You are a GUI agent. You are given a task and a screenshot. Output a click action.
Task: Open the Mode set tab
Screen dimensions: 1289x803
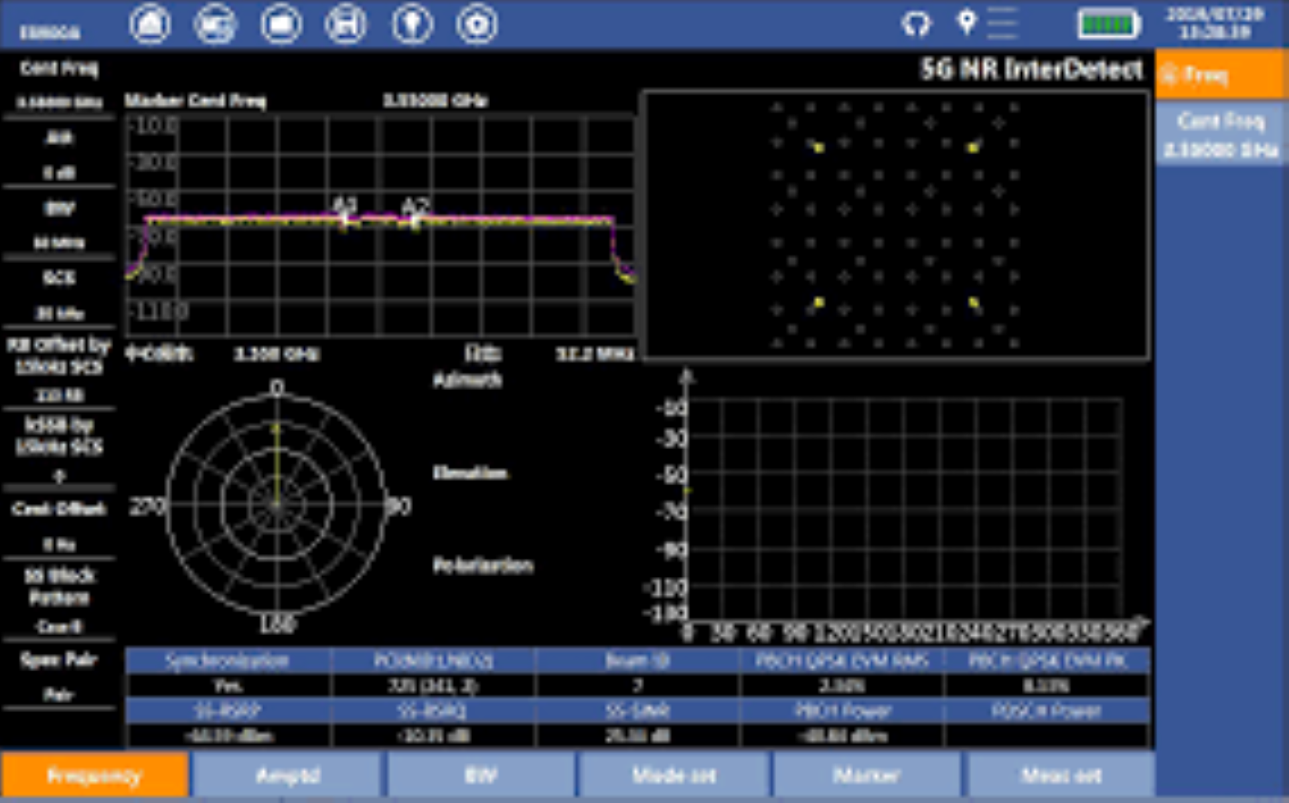pos(674,776)
